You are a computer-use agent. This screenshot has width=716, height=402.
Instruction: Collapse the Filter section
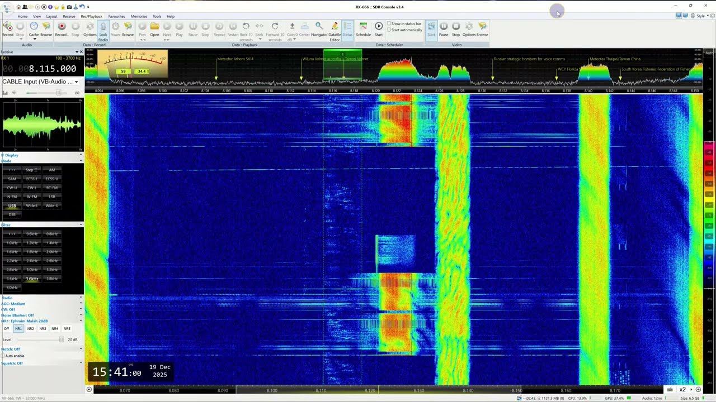pyautogui.click(x=41, y=225)
